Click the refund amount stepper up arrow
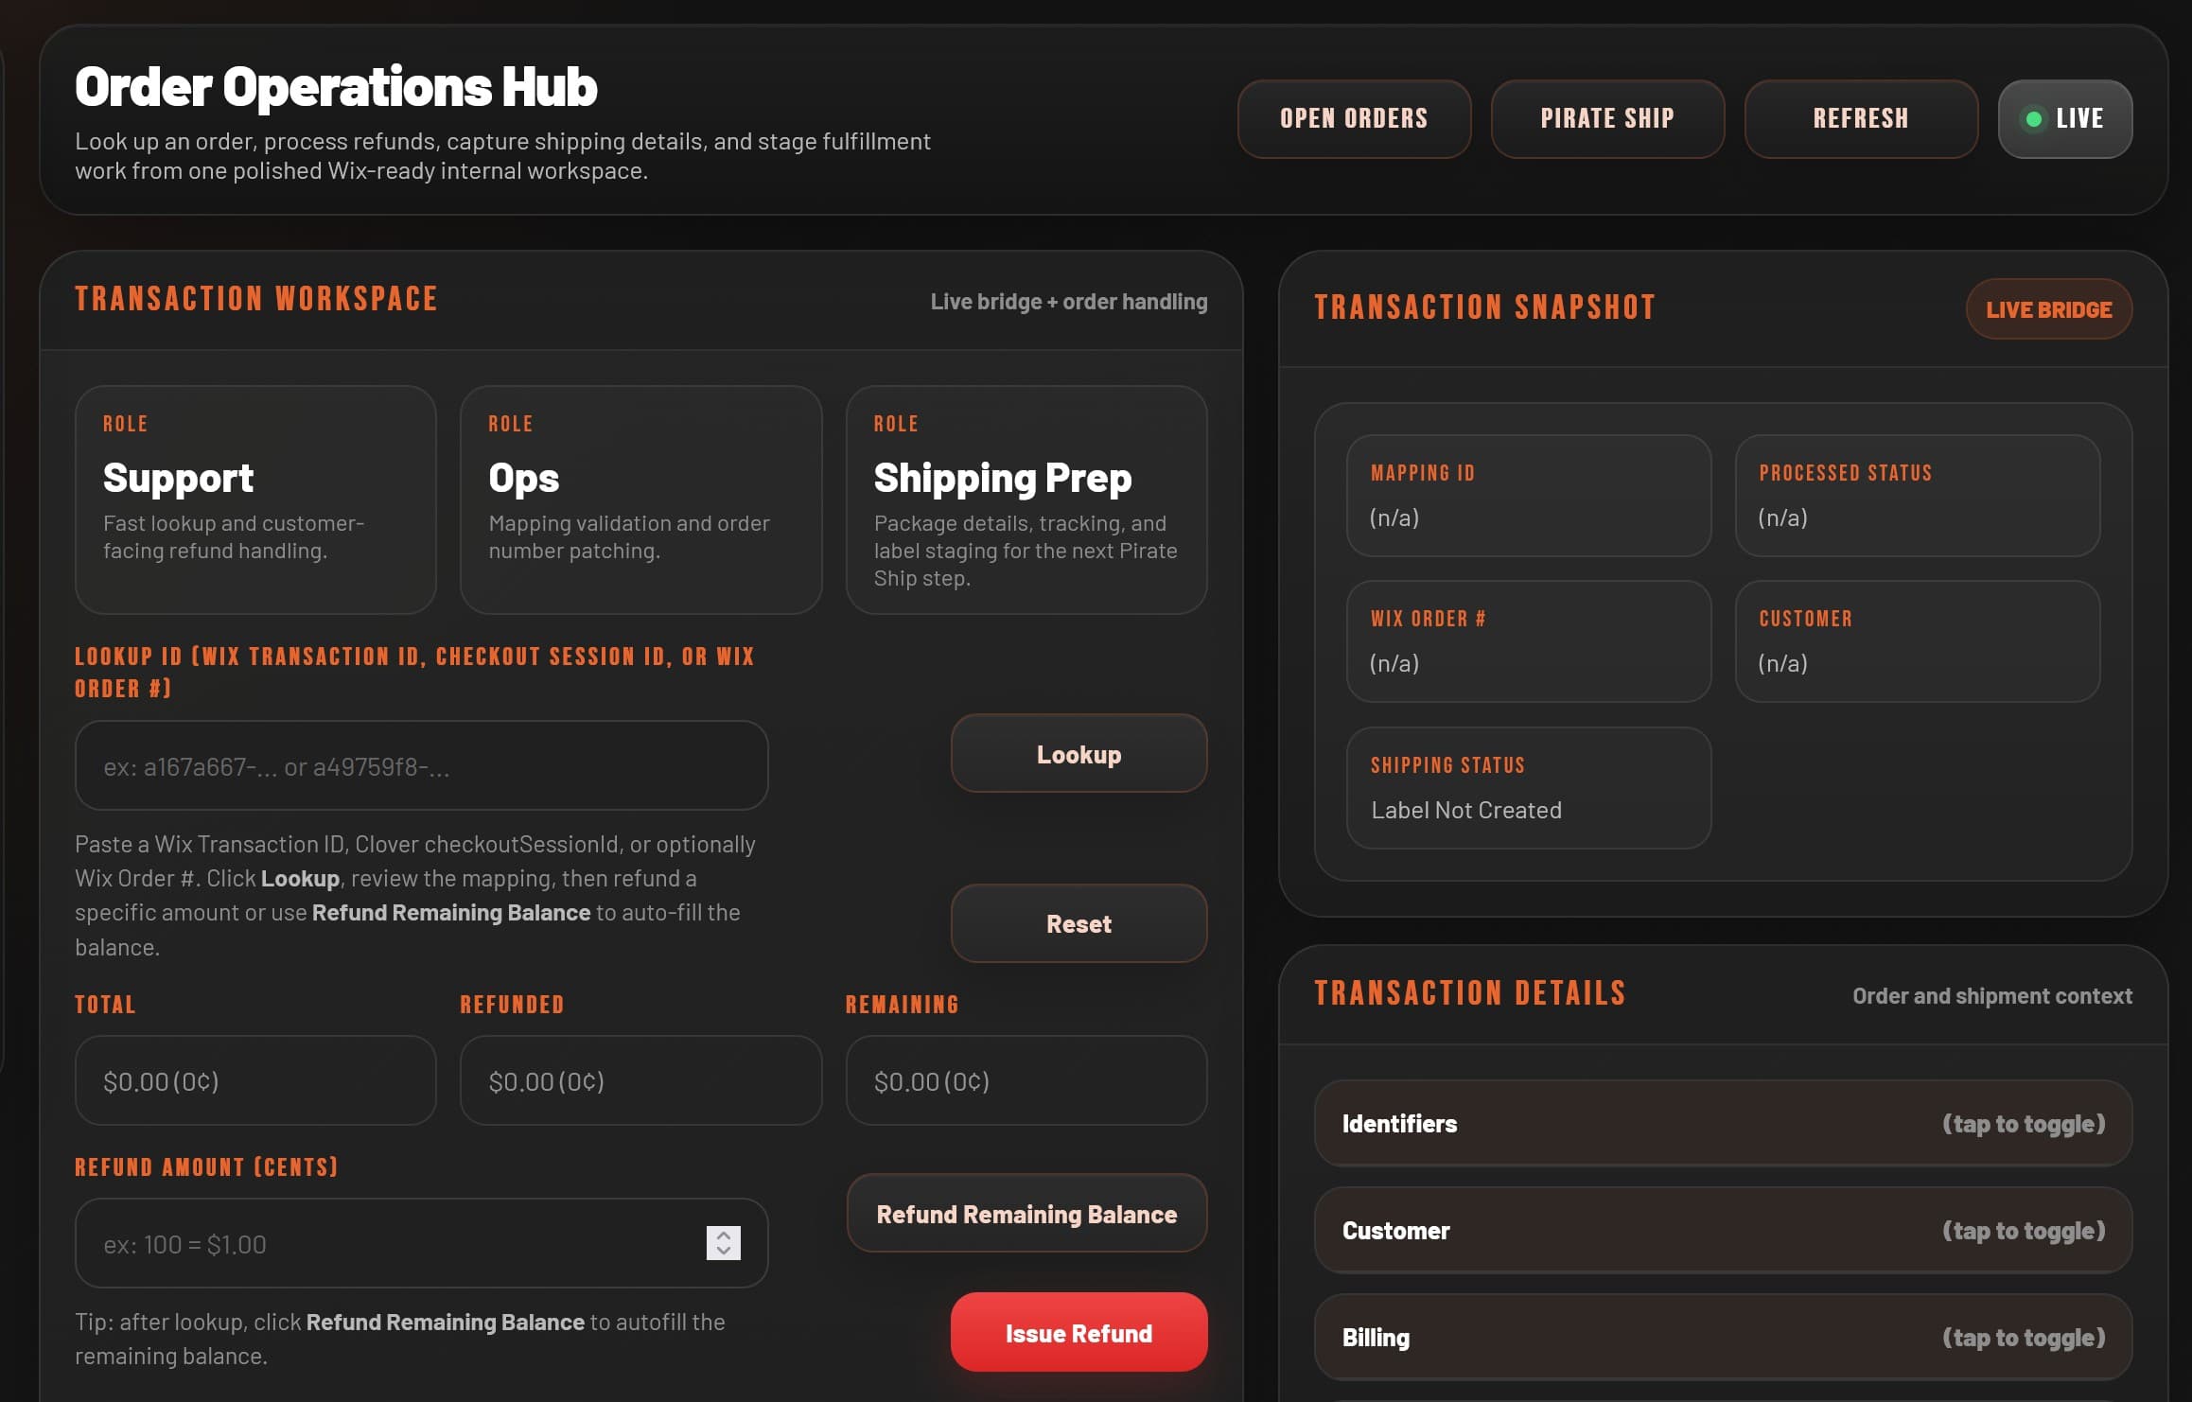The image size is (2192, 1402). click(x=725, y=1236)
